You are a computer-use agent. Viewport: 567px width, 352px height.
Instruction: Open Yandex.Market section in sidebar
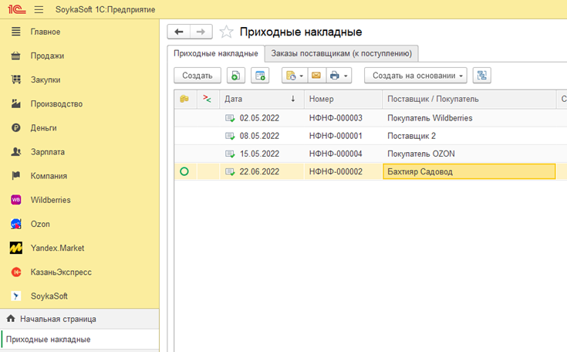coord(57,248)
